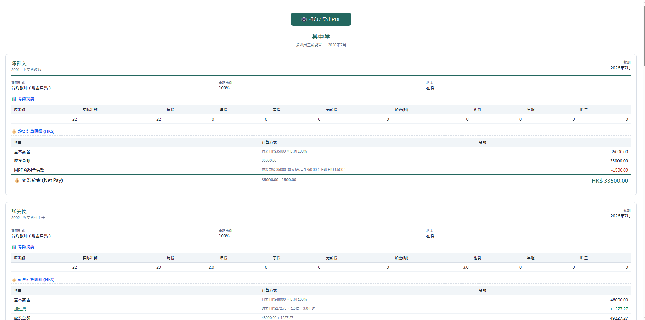Click 合约教师（现金津贴）in 张美仪's card
645x320 pixels.
[x=31, y=236]
